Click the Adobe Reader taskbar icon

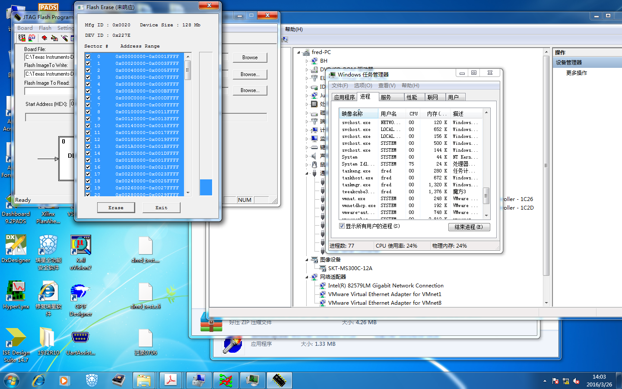(x=171, y=380)
